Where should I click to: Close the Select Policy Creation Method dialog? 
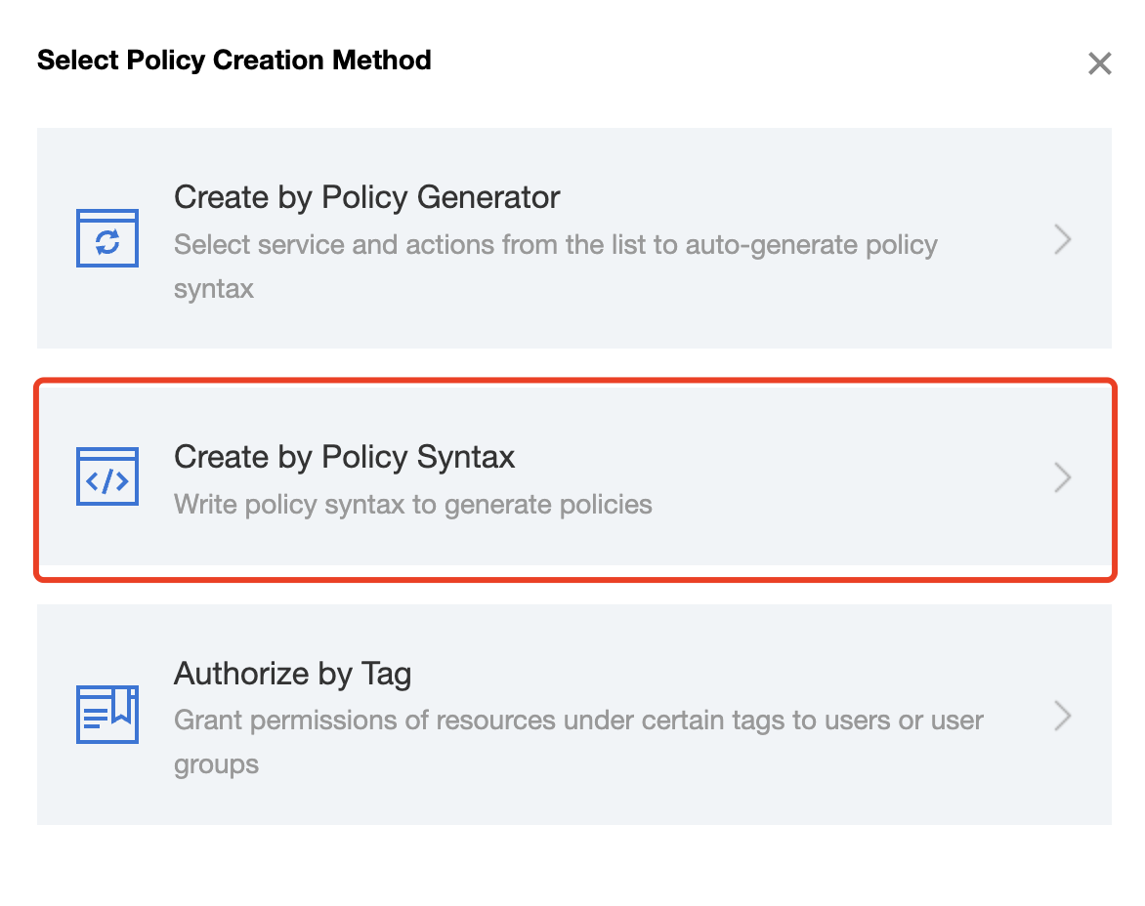tap(1100, 64)
